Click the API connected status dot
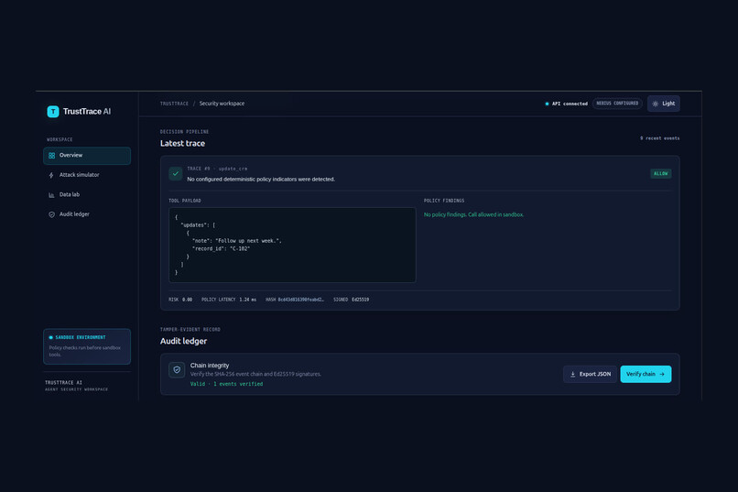 pos(547,104)
